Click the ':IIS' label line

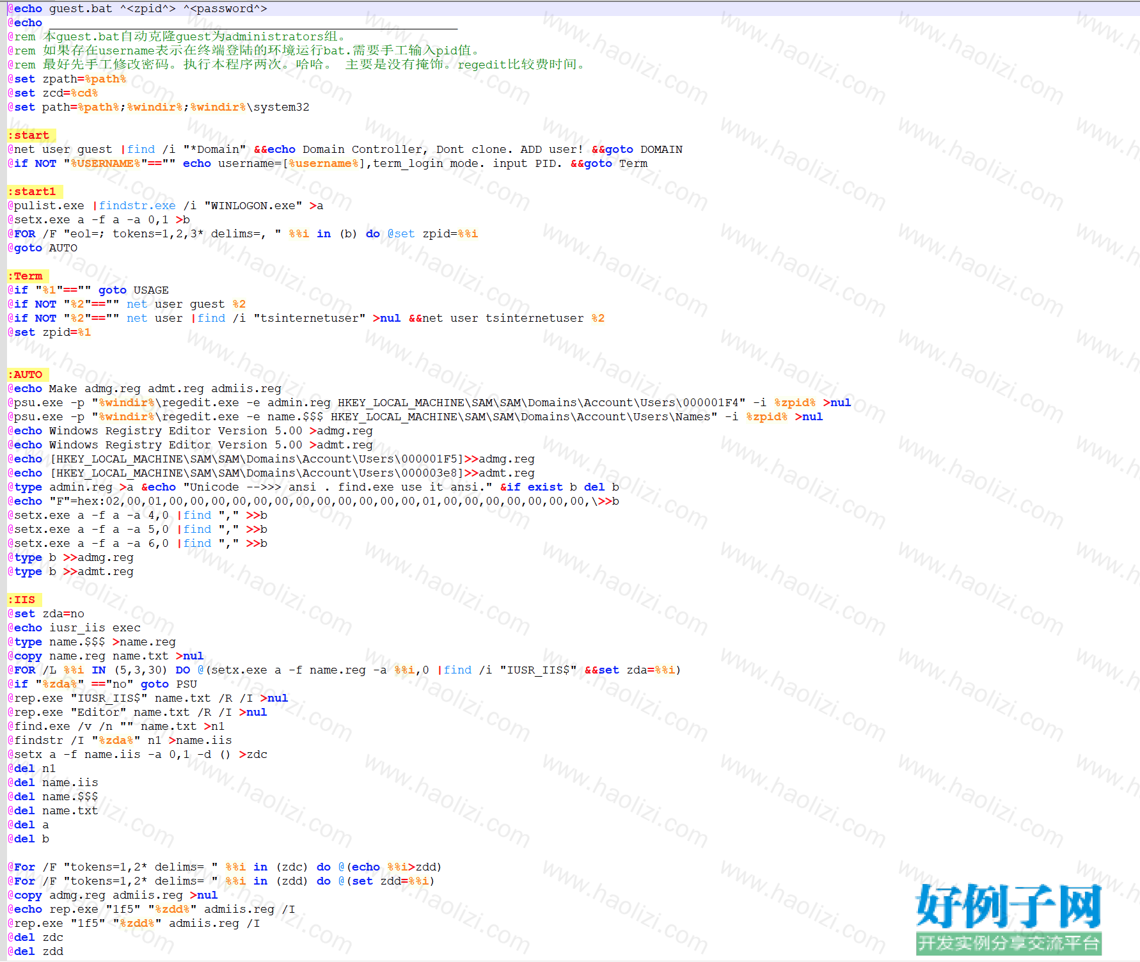(24, 599)
